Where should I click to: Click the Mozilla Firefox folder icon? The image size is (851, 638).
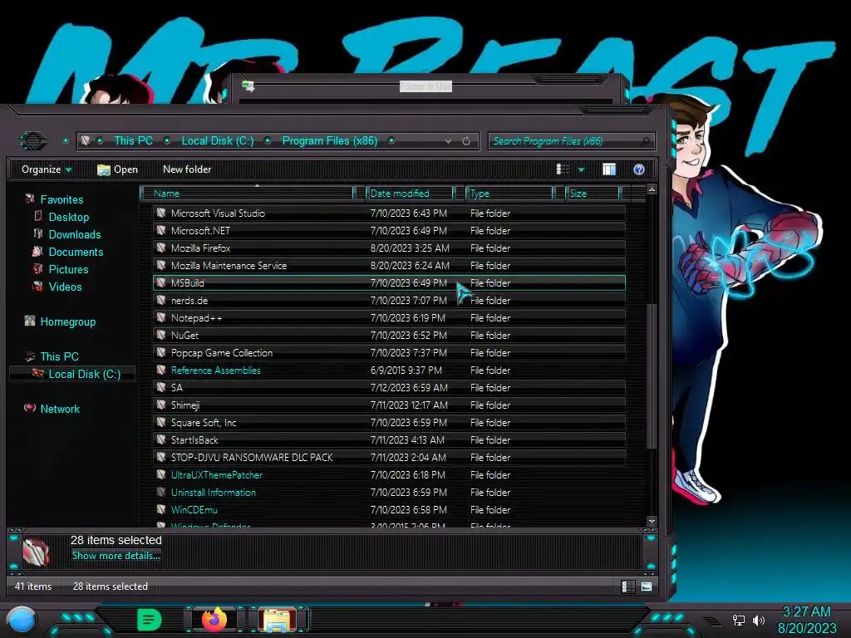tap(161, 248)
